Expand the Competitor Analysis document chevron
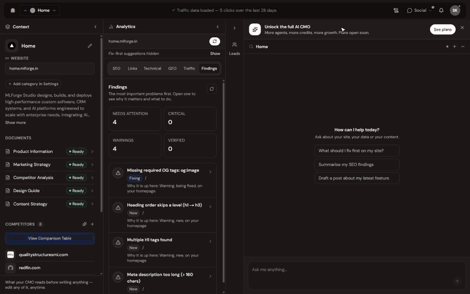 click(x=92, y=178)
